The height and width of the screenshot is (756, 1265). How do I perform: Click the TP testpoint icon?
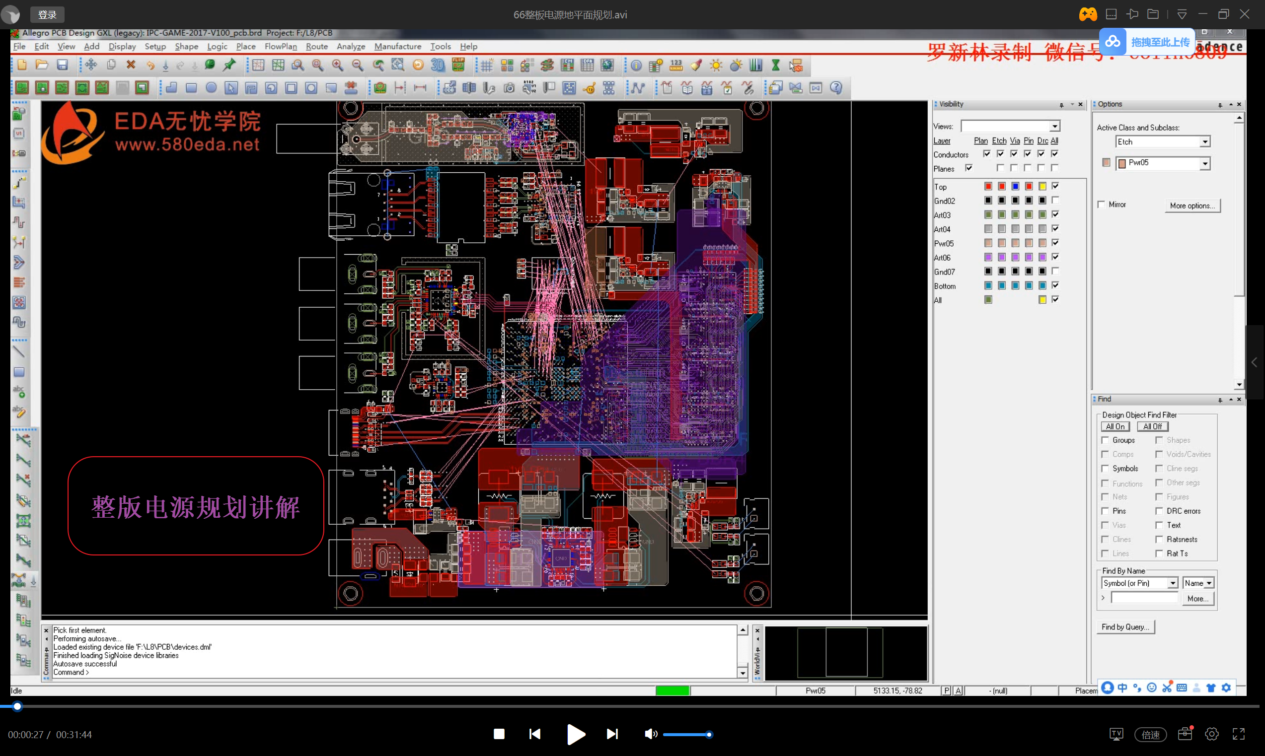pyautogui.click(x=589, y=88)
